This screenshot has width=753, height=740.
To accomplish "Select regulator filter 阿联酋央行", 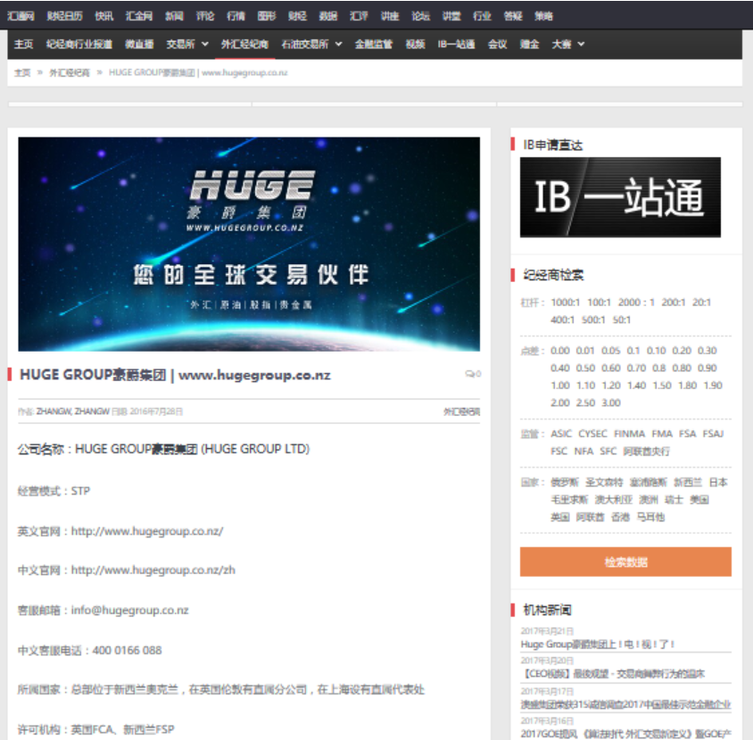I will click(x=647, y=451).
